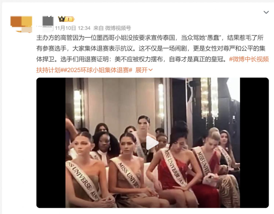The height and width of the screenshot is (214, 274).
Task: Click the crown membership badge icon
Action: [x=62, y=19]
